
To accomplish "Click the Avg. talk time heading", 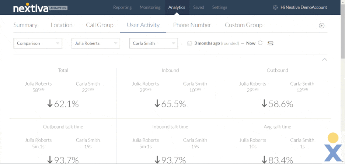I will pos(277,127).
